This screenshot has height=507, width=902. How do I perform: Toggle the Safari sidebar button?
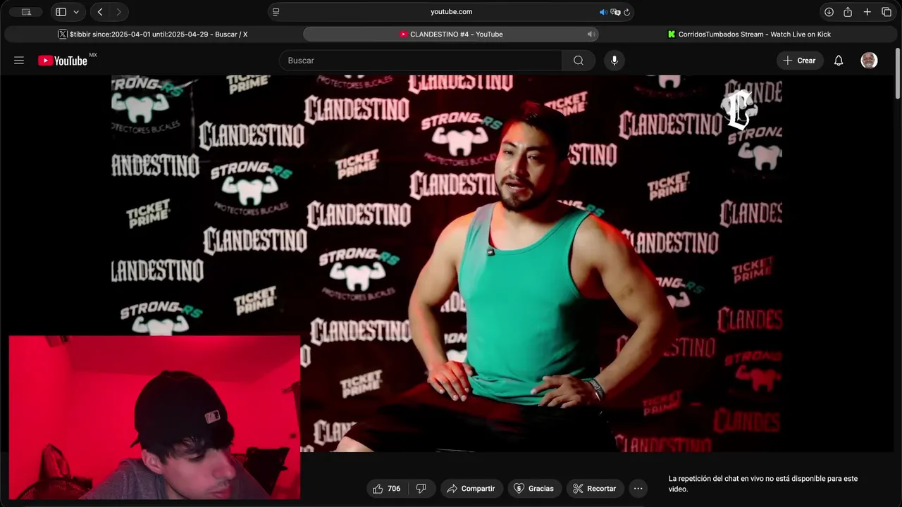(x=61, y=12)
